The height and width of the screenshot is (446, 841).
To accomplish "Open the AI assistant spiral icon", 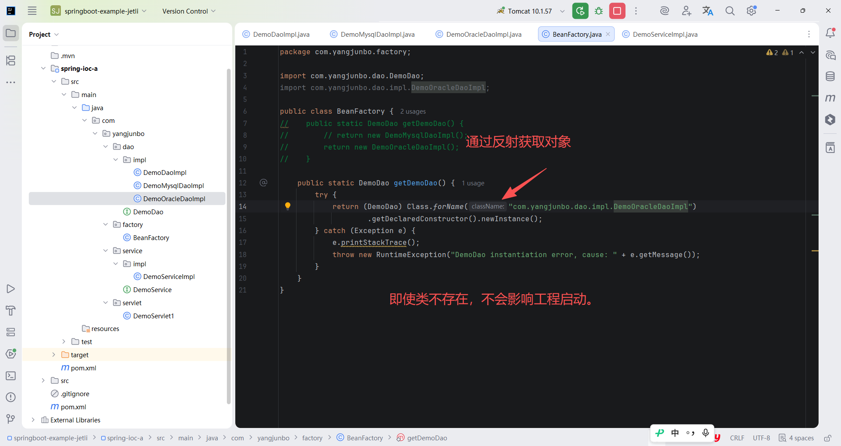I will click(x=664, y=11).
